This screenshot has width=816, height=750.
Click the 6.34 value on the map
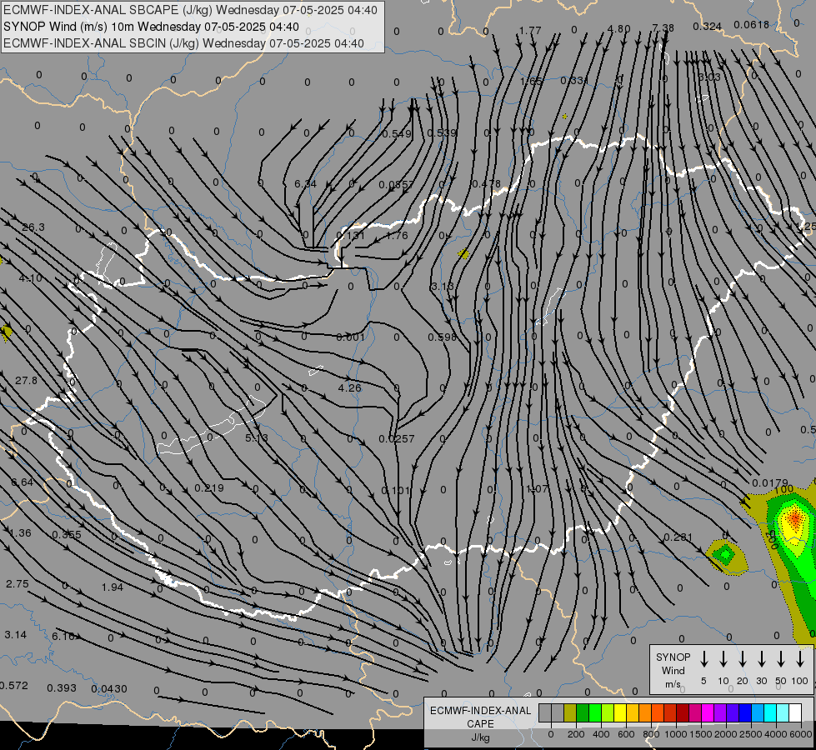(306, 183)
